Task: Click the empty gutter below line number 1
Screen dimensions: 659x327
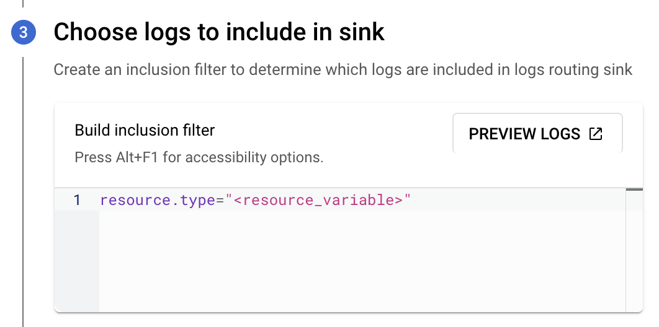Action: (x=77, y=260)
